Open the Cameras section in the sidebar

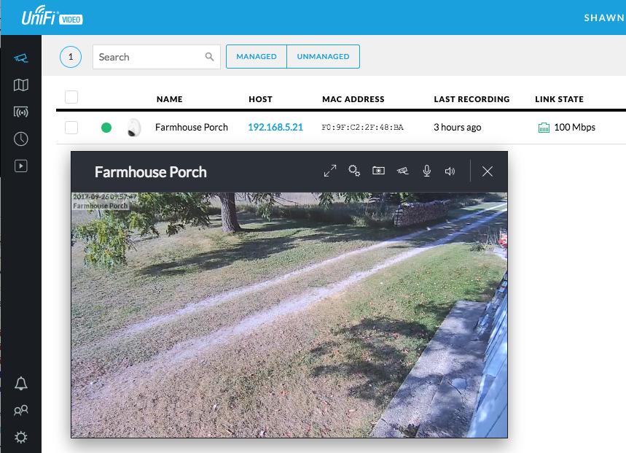pyautogui.click(x=21, y=58)
